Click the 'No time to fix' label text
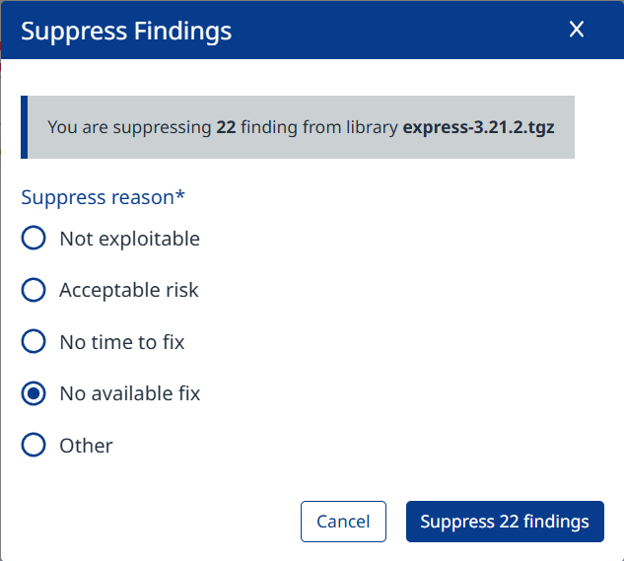Viewport: 624px width, 561px height. point(122,342)
